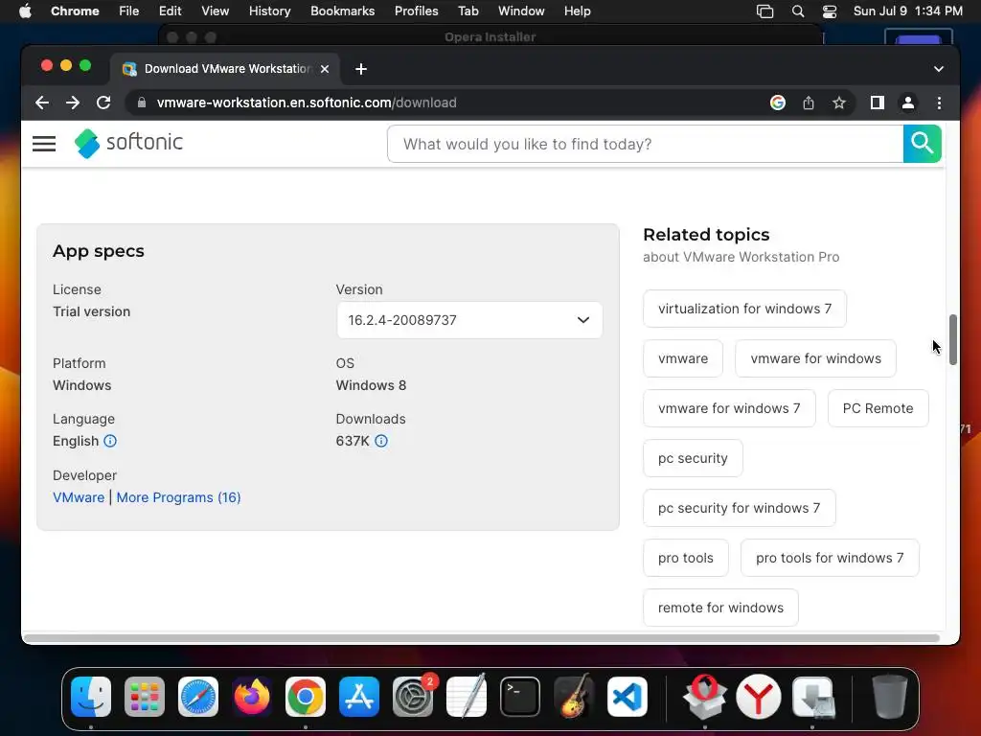Click the date and time Sun Jul 9
Image resolution: width=981 pixels, height=736 pixels.
(x=908, y=11)
